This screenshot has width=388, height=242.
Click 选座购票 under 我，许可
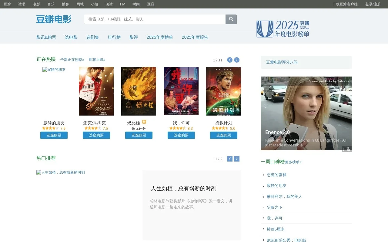(181, 135)
